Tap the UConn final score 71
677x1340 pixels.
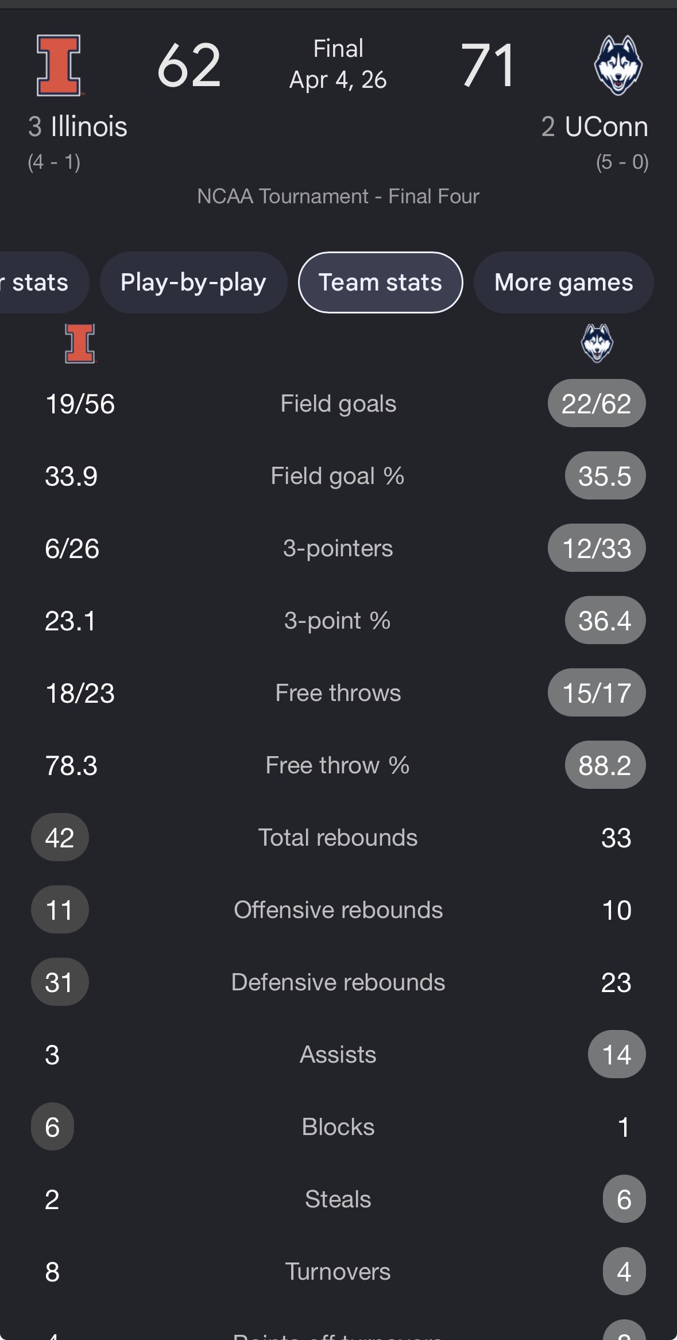coord(488,65)
